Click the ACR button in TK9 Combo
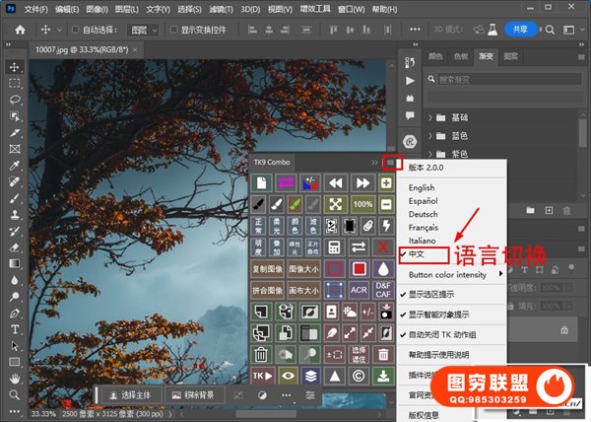591x422 pixels. [x=360, y=290]
